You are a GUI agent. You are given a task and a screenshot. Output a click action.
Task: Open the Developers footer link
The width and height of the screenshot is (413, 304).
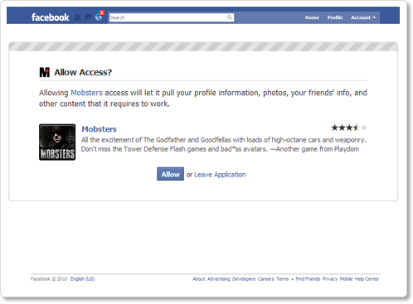point(244,279)
